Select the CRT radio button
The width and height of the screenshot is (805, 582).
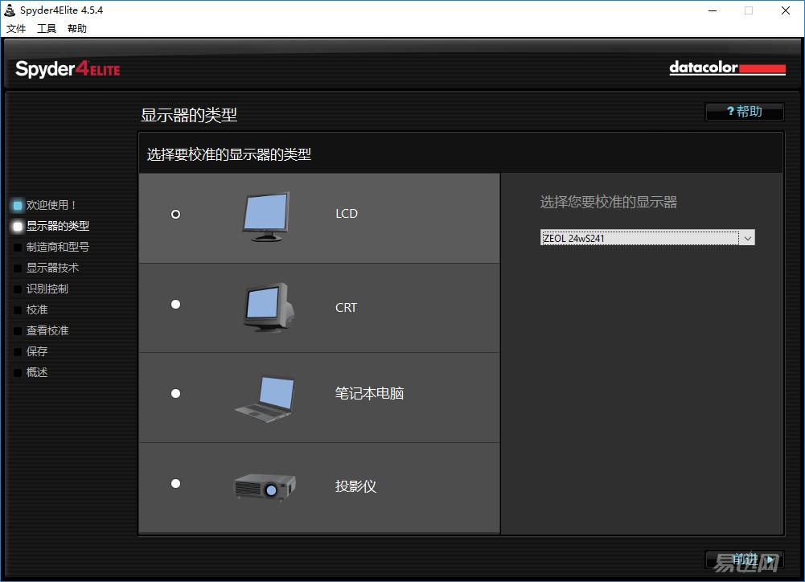pyautogui.click(x=175, y=305)
